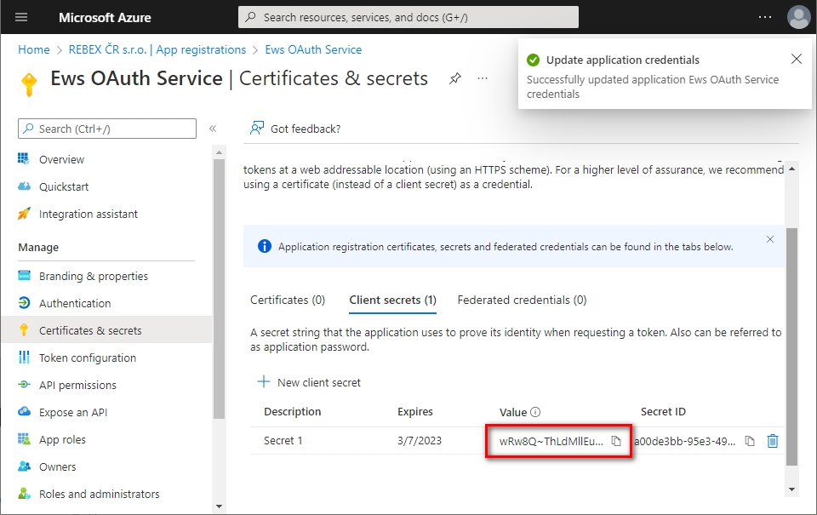Open more options ellipsis beside page title
The image size is (817, 515).
coord(483,78)
